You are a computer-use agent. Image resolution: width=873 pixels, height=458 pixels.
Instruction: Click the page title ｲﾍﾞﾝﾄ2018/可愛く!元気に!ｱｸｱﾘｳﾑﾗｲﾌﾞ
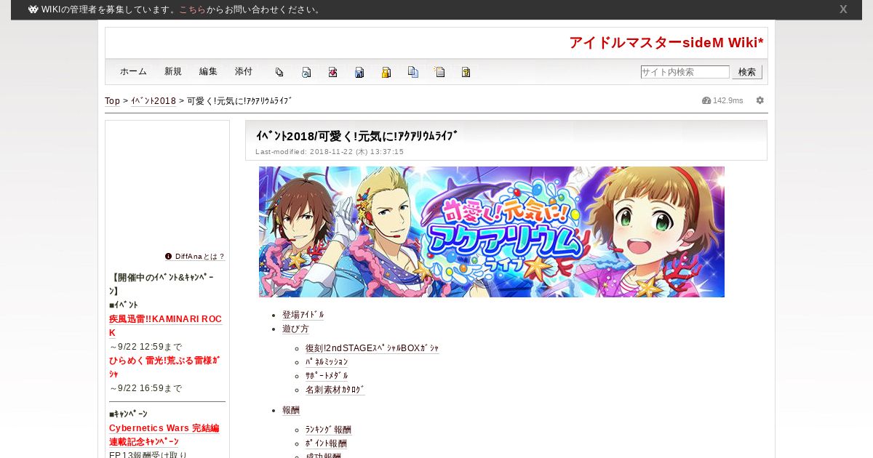point(356,136)
